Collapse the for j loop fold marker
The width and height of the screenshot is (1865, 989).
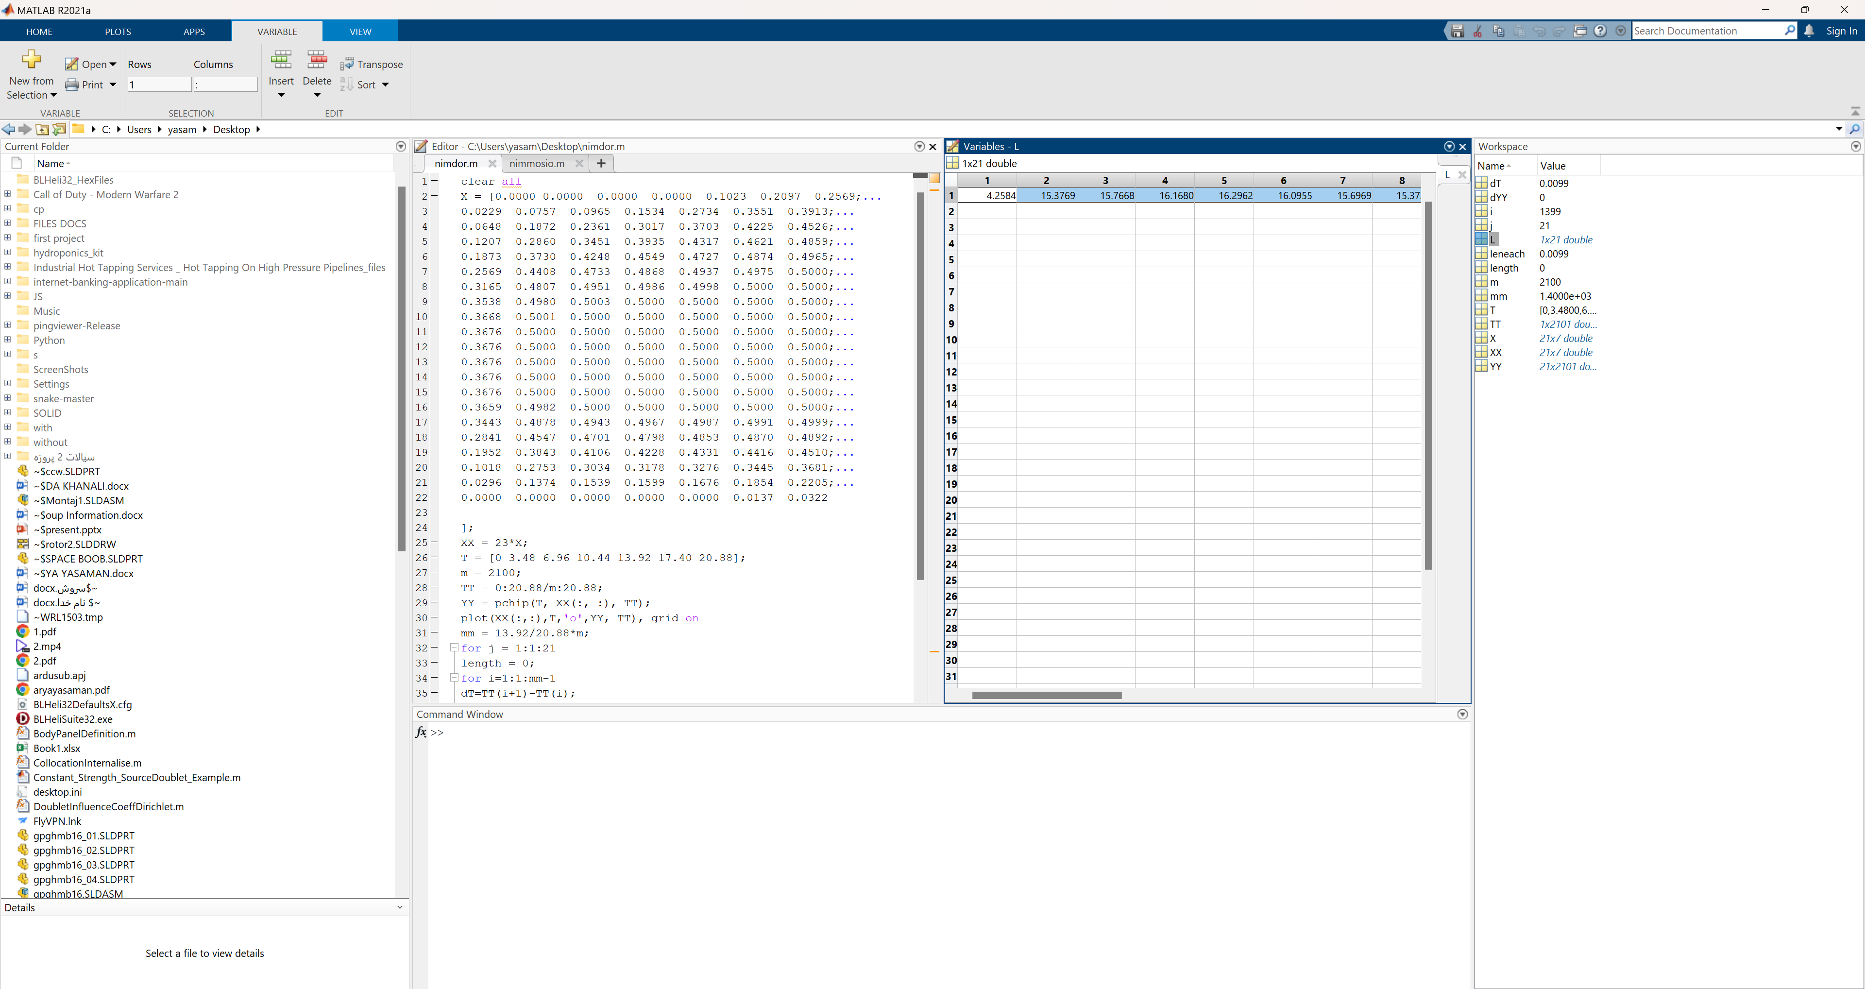tap(454, 648)
